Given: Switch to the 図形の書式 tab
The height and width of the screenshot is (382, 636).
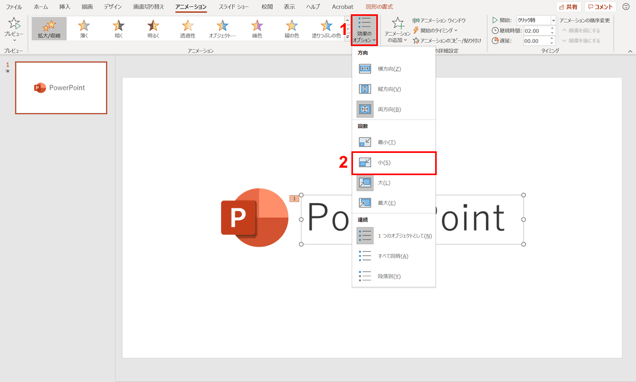Looking at the screenshot, I should click(x=381, y=7).
